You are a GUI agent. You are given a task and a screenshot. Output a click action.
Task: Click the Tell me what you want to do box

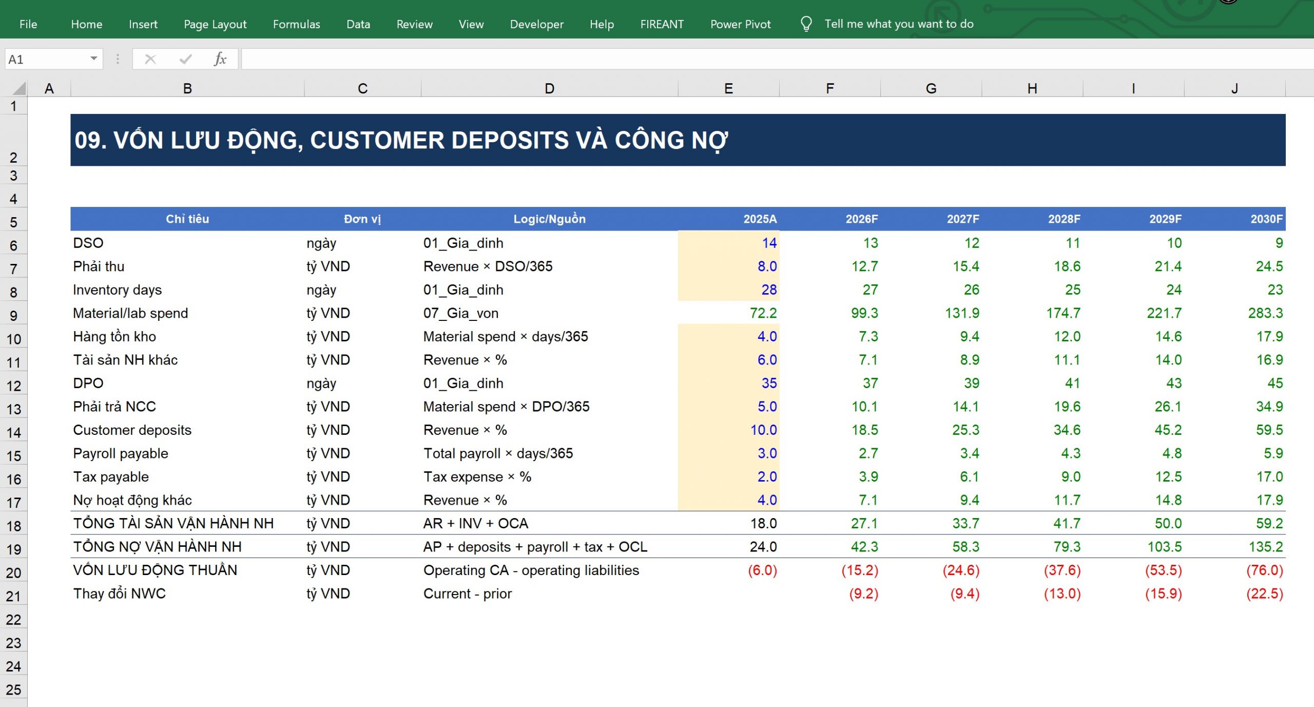point(899,24)
